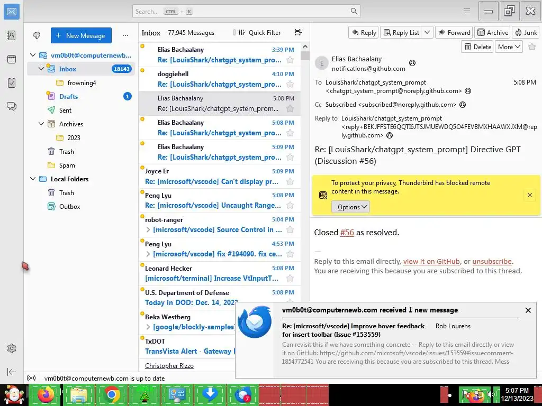Screen dimensions: 542x406
Task: Open the Mail space icon
Action: pyautogui.click(x=12, y=12)
